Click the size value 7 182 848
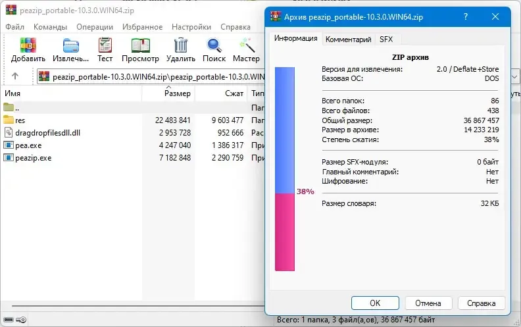The height and width of the screenshot is (327, 521). click(x=175, y=158)
